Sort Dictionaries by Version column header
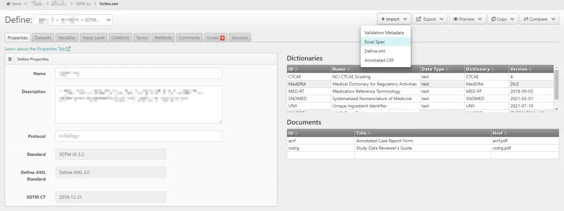The width and height of the screenshot is (564, 211). (x=530, y=69)
